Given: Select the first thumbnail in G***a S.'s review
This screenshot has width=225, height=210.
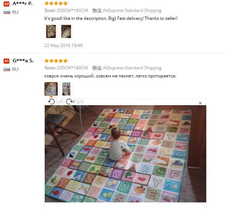Looking at the screenshot, I should tap(51, 89).
